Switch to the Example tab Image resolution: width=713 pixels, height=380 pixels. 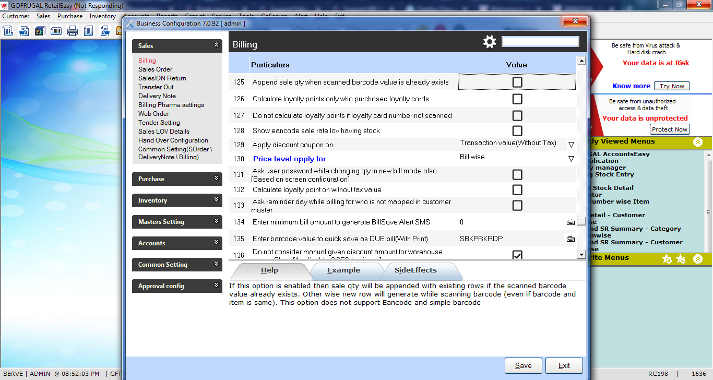pyautogui.click(x=343, y=270)
